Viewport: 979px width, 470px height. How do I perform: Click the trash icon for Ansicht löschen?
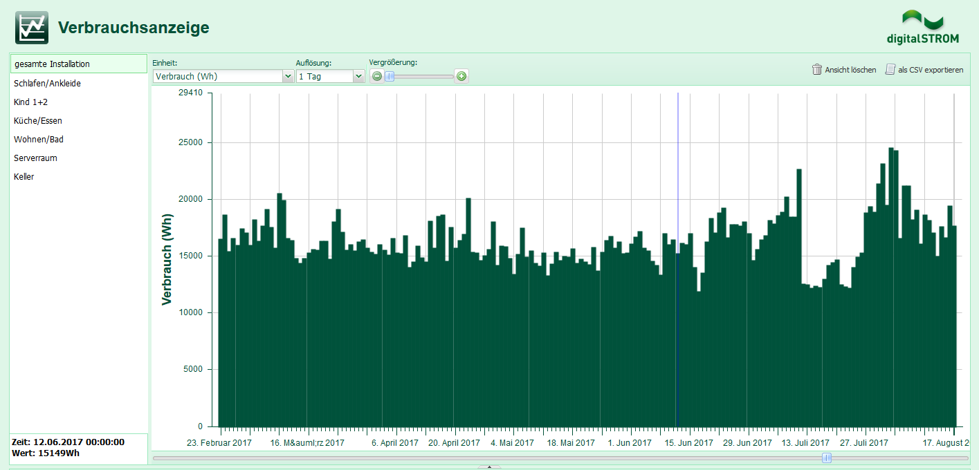point(817,69)
